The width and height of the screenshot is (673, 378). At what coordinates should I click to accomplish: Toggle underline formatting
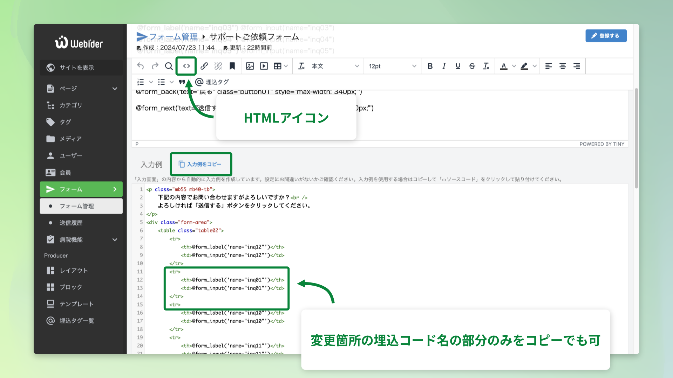458,66
